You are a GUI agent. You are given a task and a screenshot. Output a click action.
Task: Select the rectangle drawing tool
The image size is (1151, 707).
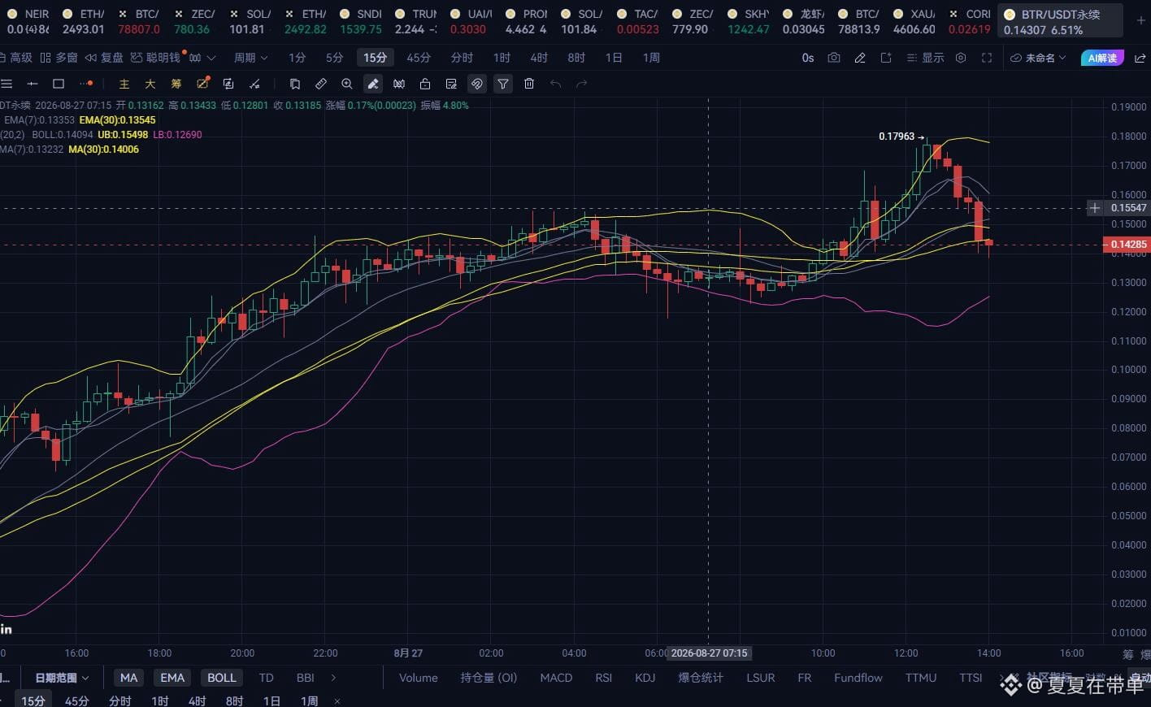59,84
